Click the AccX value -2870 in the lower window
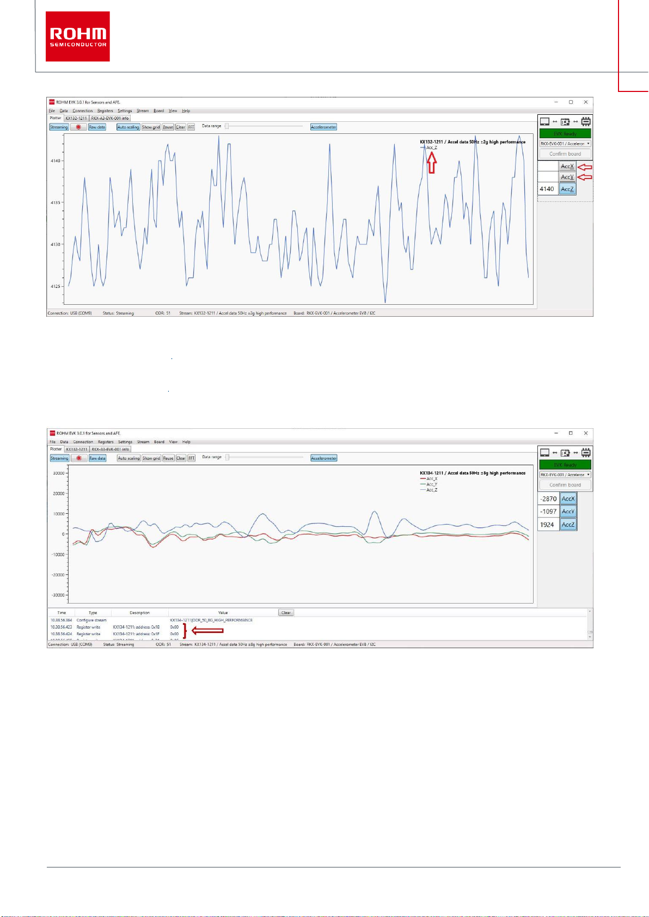The height and width of the screenshot is (917, 649). click(x=548, y=498)
